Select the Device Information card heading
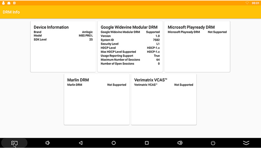The height and width of the screenshot is (148, 261). (51, 27)
